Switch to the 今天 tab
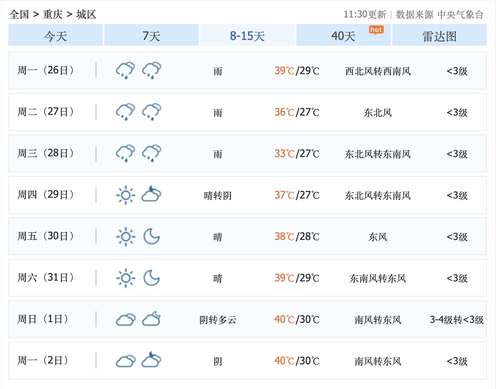 coord(56,36)
